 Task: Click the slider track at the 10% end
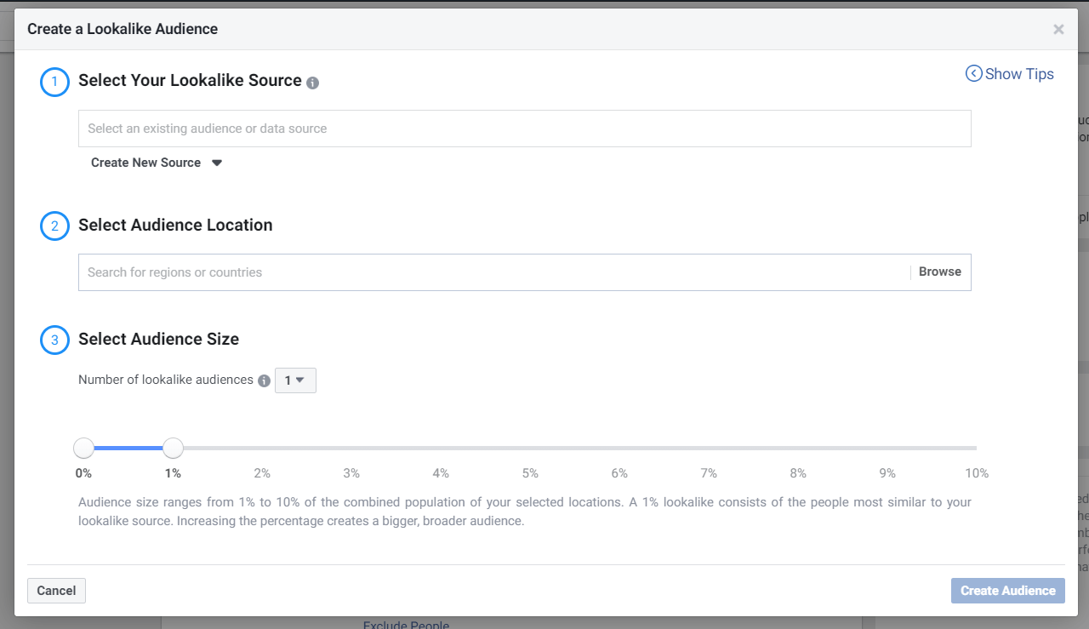pyautogui.click(x=975, y=448)
